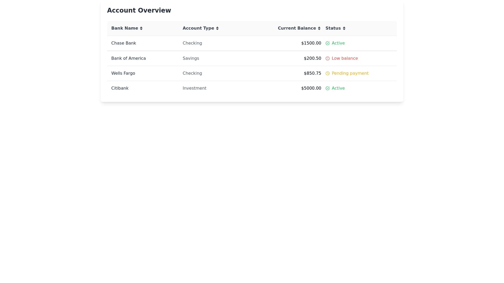Select the Chase Bank name cell
The width and height of the screenshot is (504, 283).
pyautogui.click(x=124, y=43)
